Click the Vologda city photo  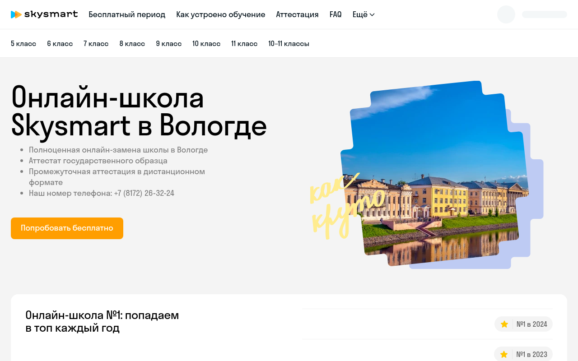point(434,174)
